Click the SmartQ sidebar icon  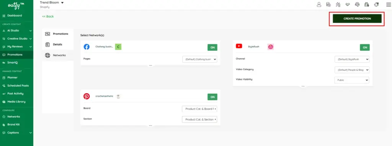[4, 63]
